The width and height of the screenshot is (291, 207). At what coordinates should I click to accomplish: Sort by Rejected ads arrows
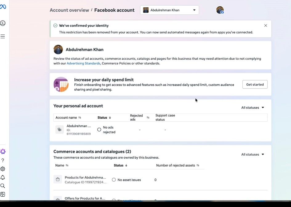148,117
